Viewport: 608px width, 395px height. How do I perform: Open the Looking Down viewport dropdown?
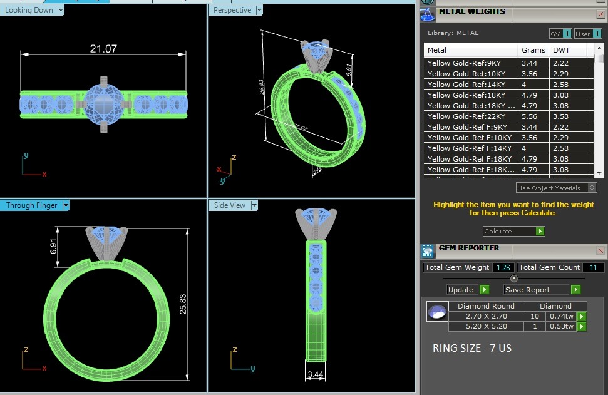click(x=60, y=10)
